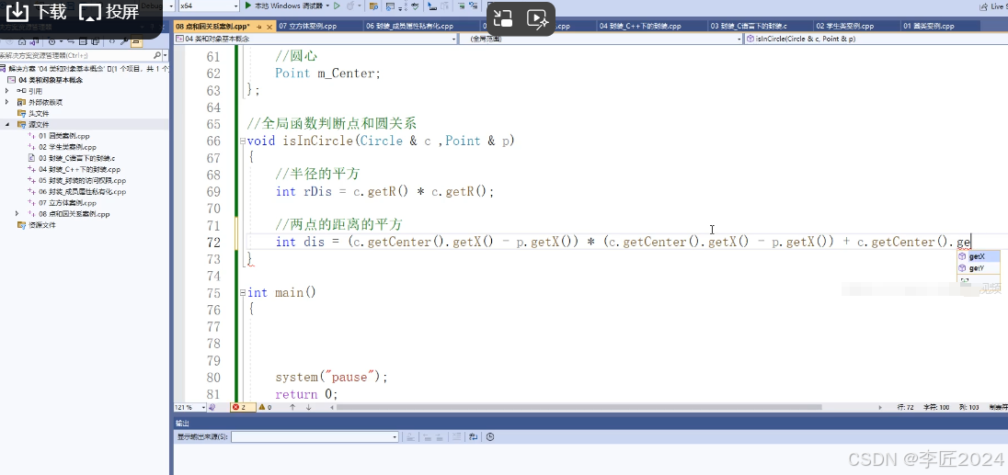Click the editor horizontal scrollbar
The width and height of the screenshot is (1008, 475).
click(x=579, y=407)
